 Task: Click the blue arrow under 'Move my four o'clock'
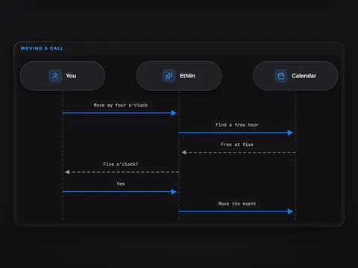click(x=119, y=113)
